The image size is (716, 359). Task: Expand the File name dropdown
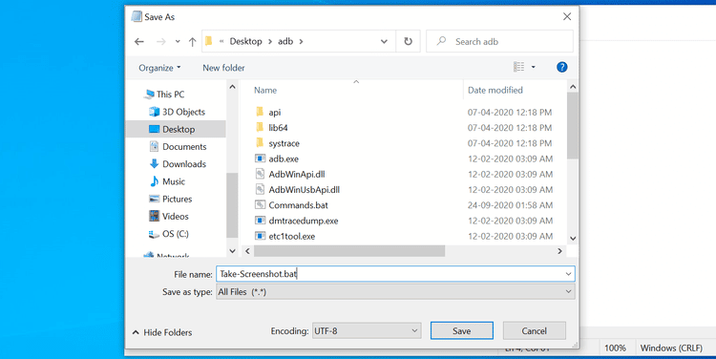[x=569, y=274]
